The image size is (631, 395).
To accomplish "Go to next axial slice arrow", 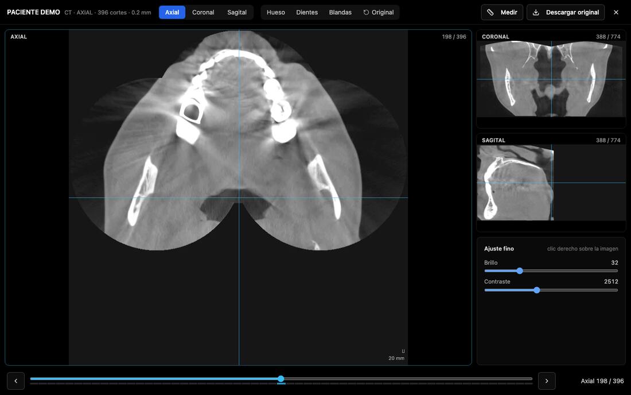I will (547, 381).
